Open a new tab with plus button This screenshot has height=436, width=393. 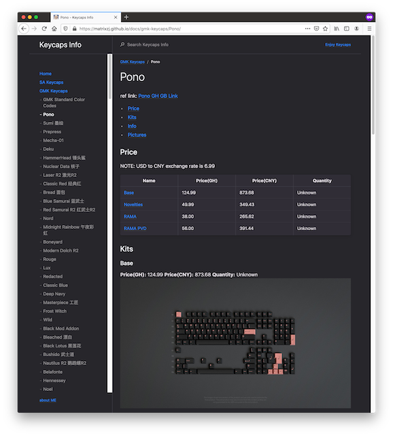point(126,17)
